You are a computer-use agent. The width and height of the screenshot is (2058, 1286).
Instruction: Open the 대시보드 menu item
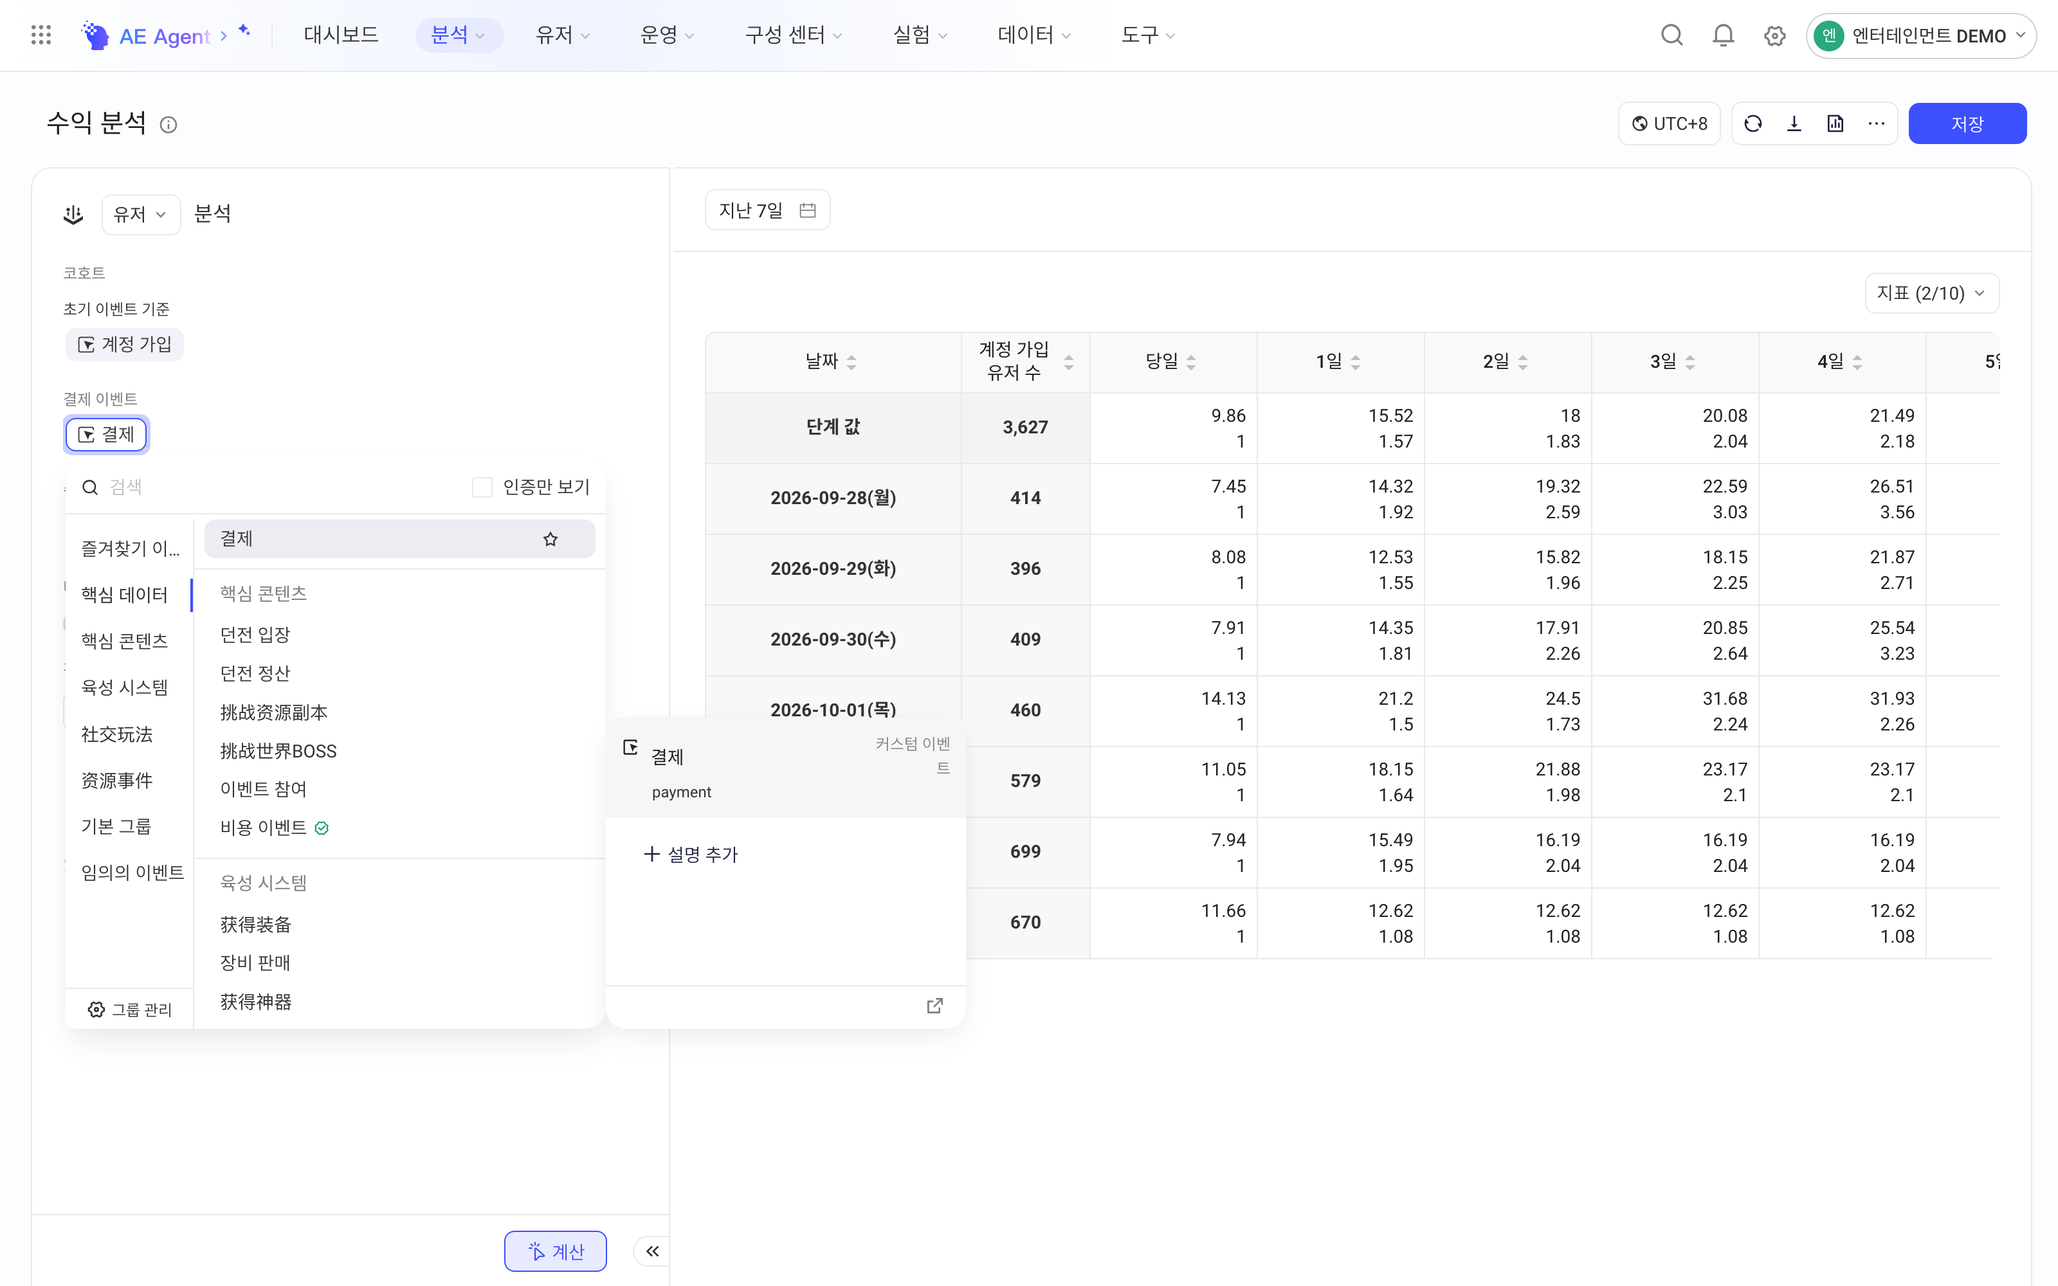pos(341,35)
